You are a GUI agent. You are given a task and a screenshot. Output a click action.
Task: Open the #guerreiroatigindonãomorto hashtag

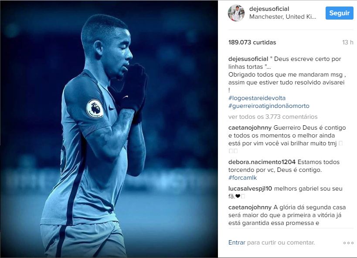tap(269, 106)
